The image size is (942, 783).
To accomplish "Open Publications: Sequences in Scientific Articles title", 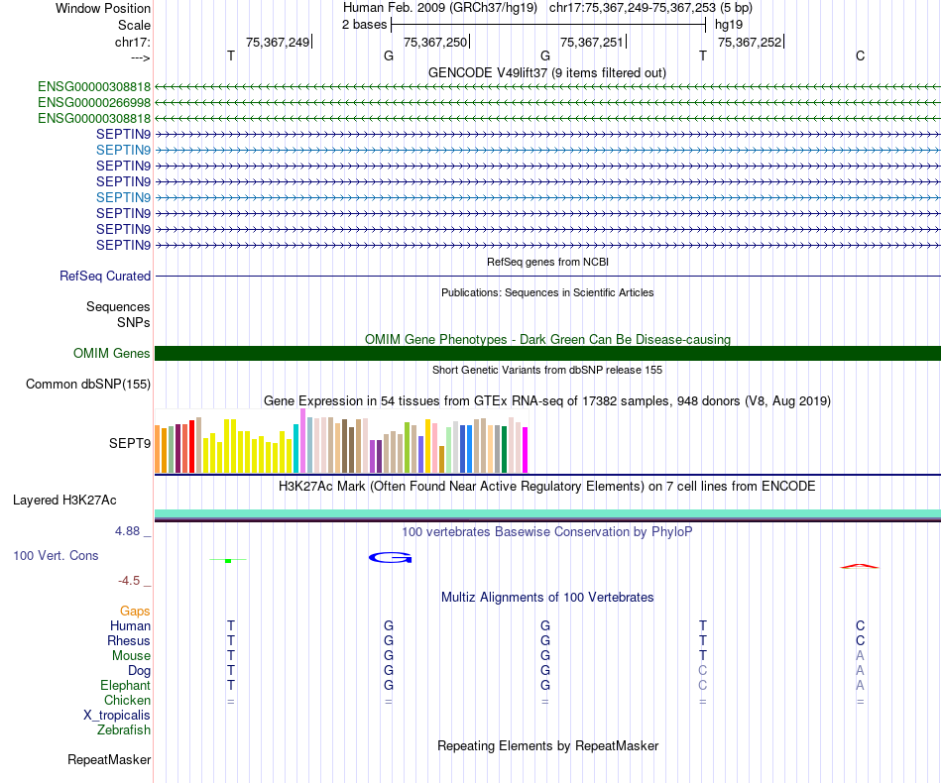I will pos(547,292).
